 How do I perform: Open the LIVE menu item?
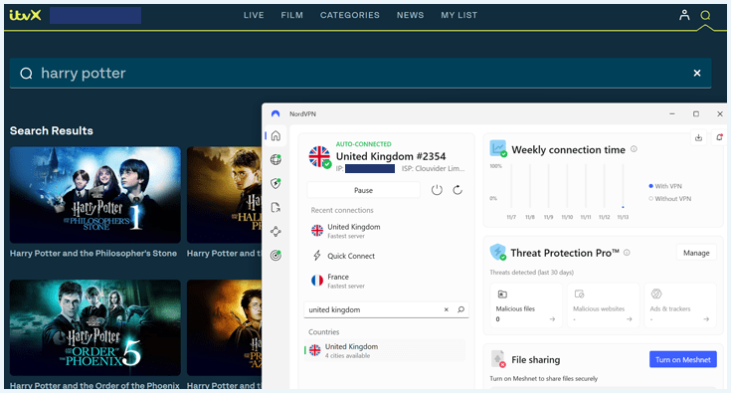254,15
